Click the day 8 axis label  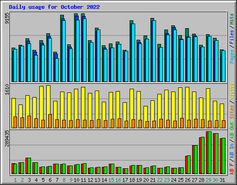(x=64, y=180)
